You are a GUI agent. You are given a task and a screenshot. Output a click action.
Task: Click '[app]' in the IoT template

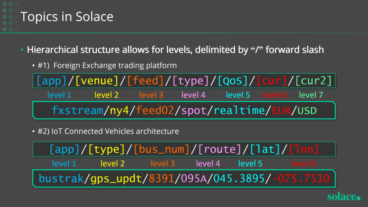click(65, 149)
